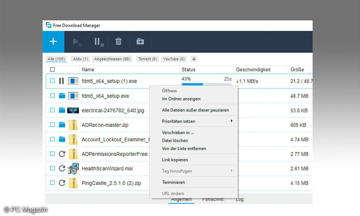360x216 pixels.
Task: Click the pause all downloads icon
Action: pyautogui.click(x=99, y=42)
